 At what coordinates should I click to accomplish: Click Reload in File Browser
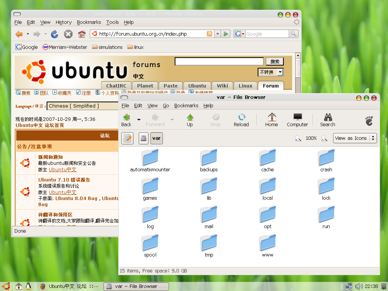coord(241,120)
